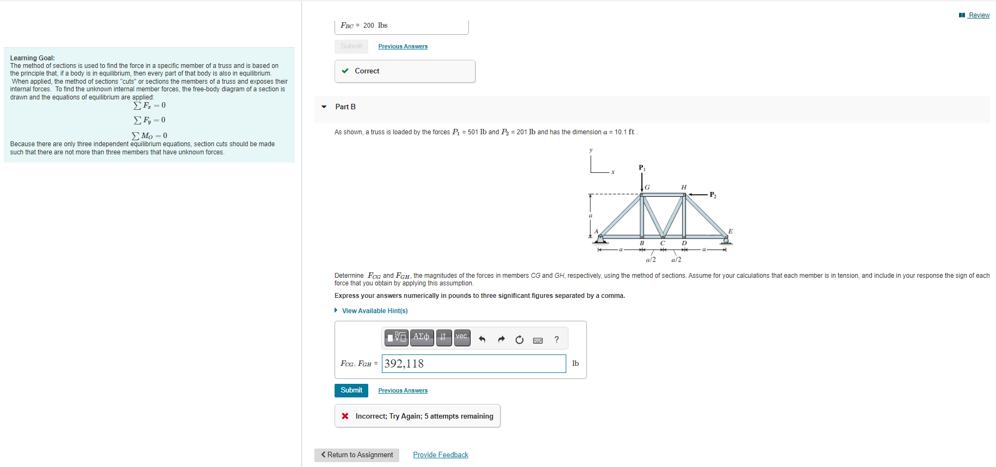Open the subscript/superscript arrows tool
The width and height of the screenshot is (996, 467).
(x=443, y=338)
